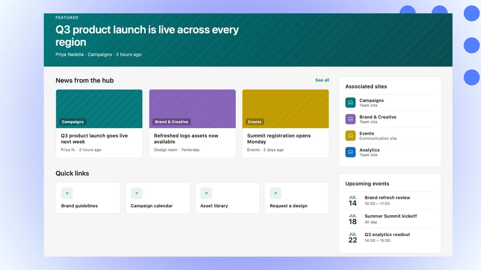Click 'Priya N. · 2 hours ago' text
Viewport: 481px width, 270px height.
pos(81,150)
